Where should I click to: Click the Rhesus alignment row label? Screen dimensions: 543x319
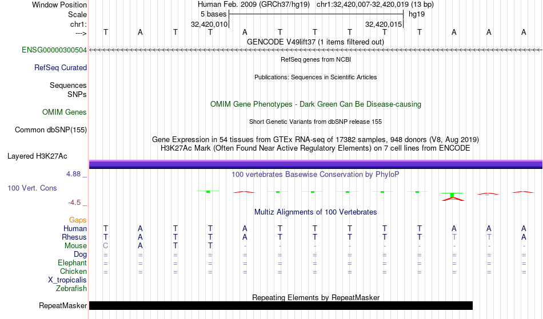[74, 237]
